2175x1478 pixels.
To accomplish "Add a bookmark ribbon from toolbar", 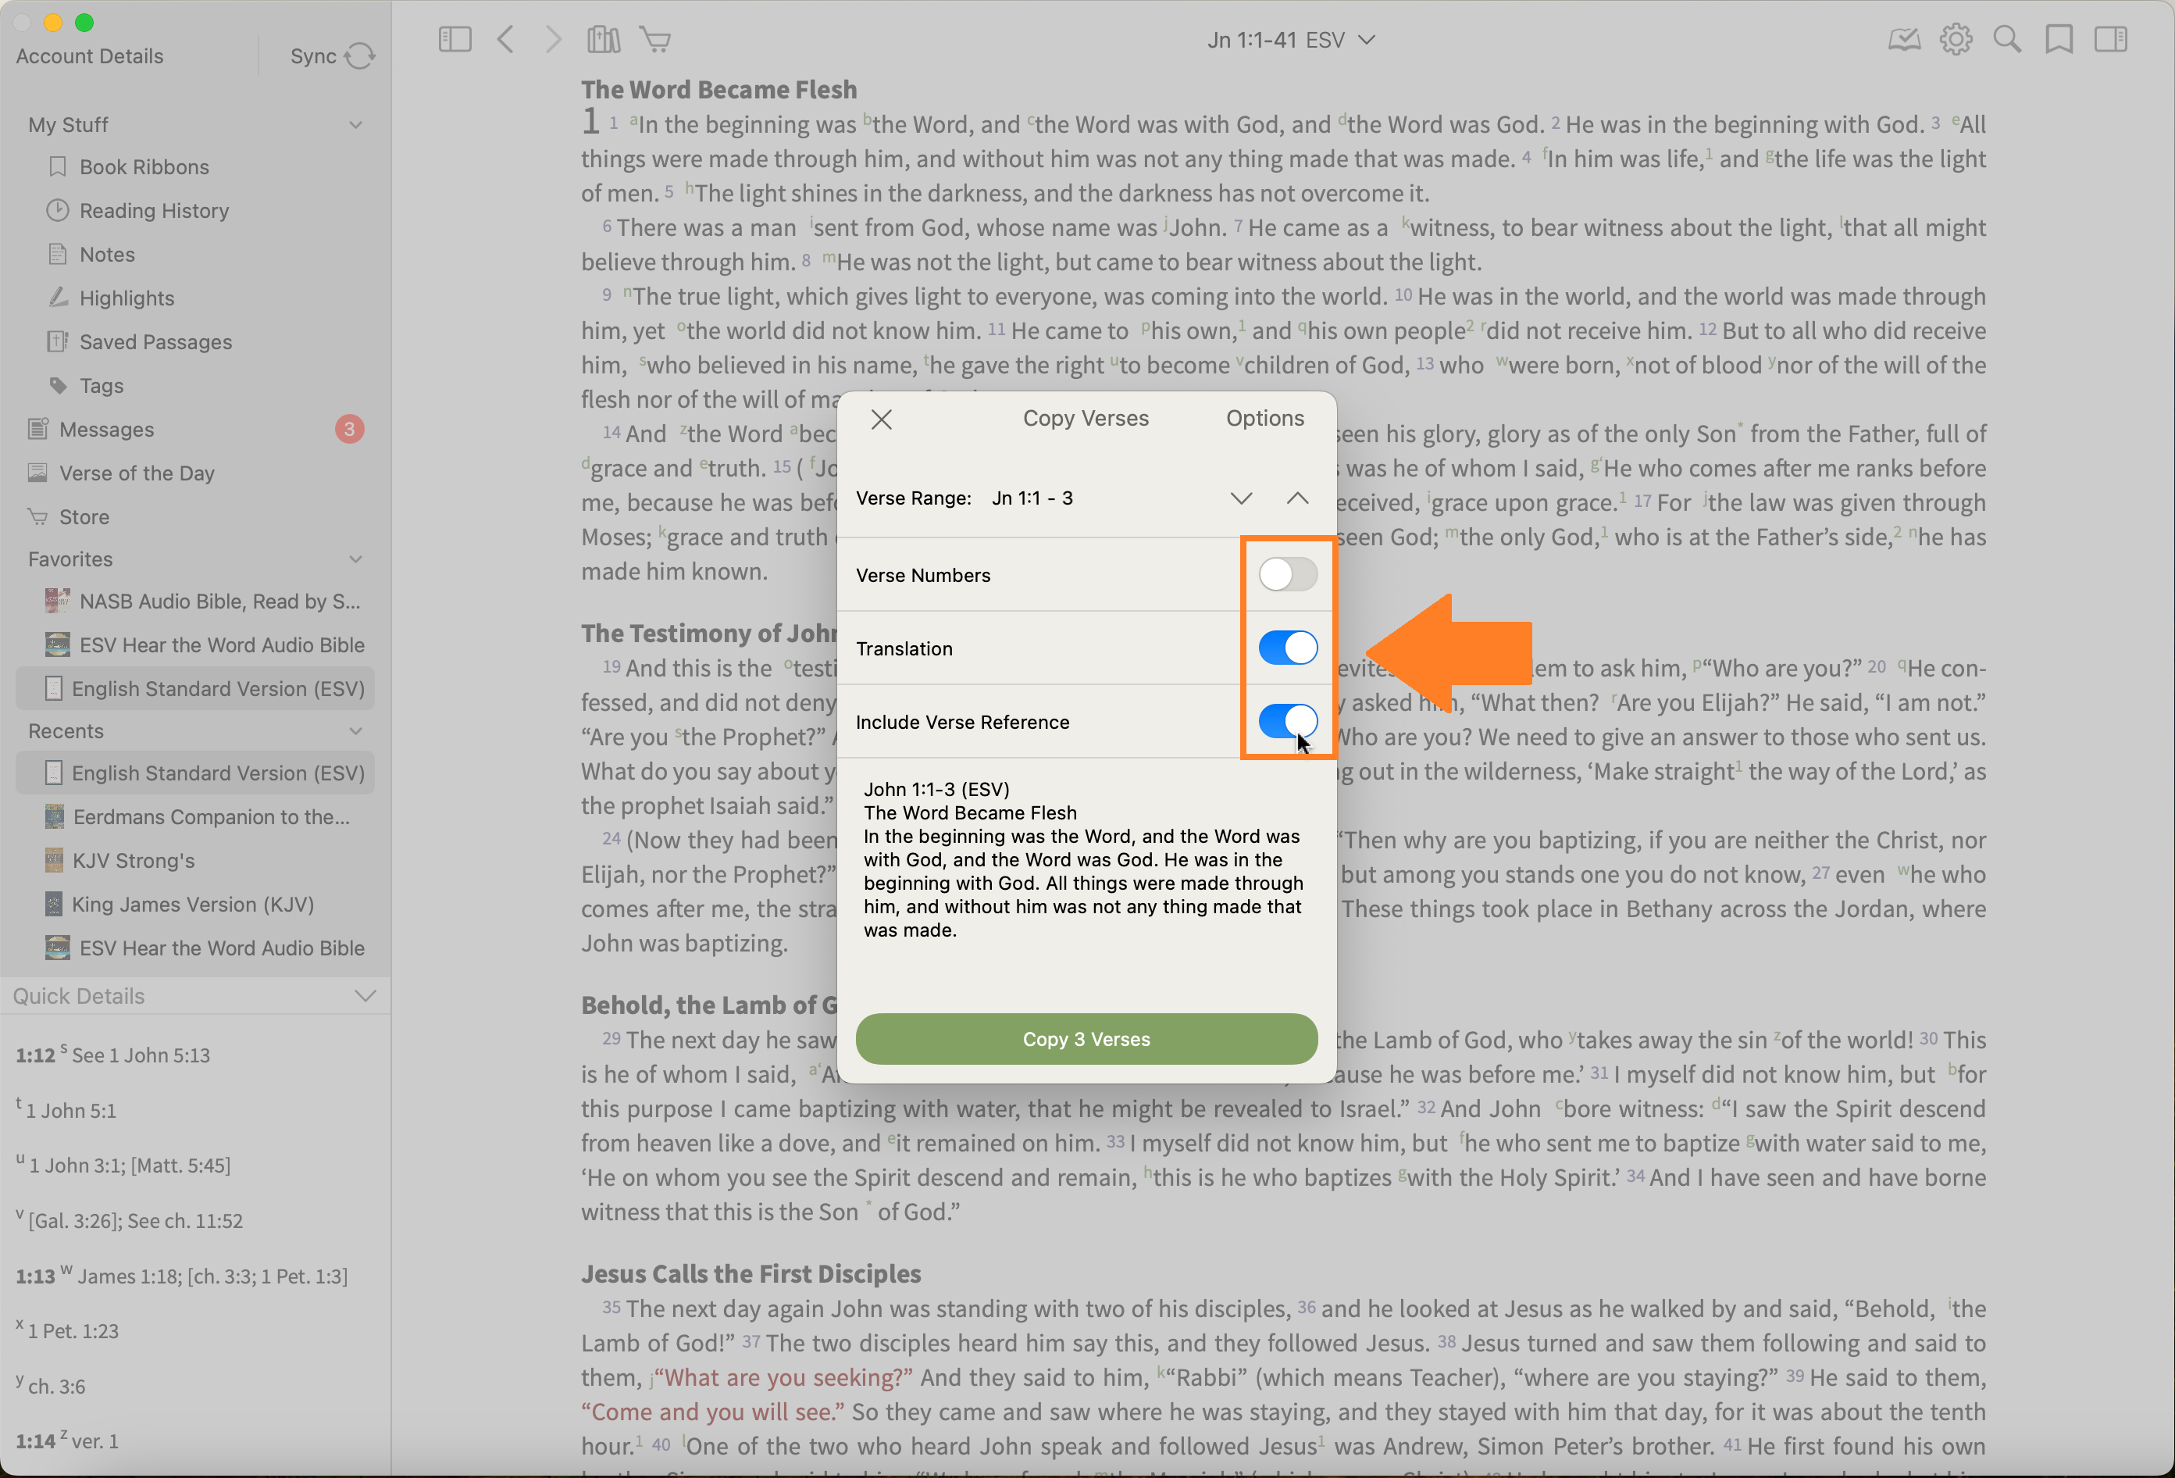I will (x=2059, y=39).
